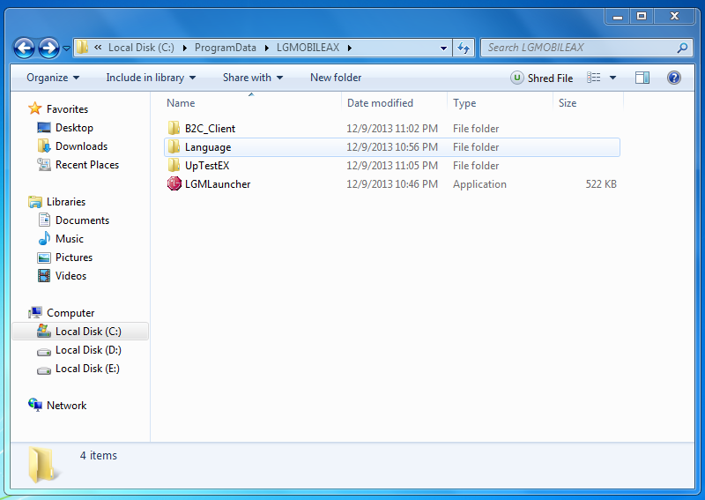Open the Help question mark icon
Image resolution: width=705 pixels, height=500 pixels.
(x=674, y=78)
